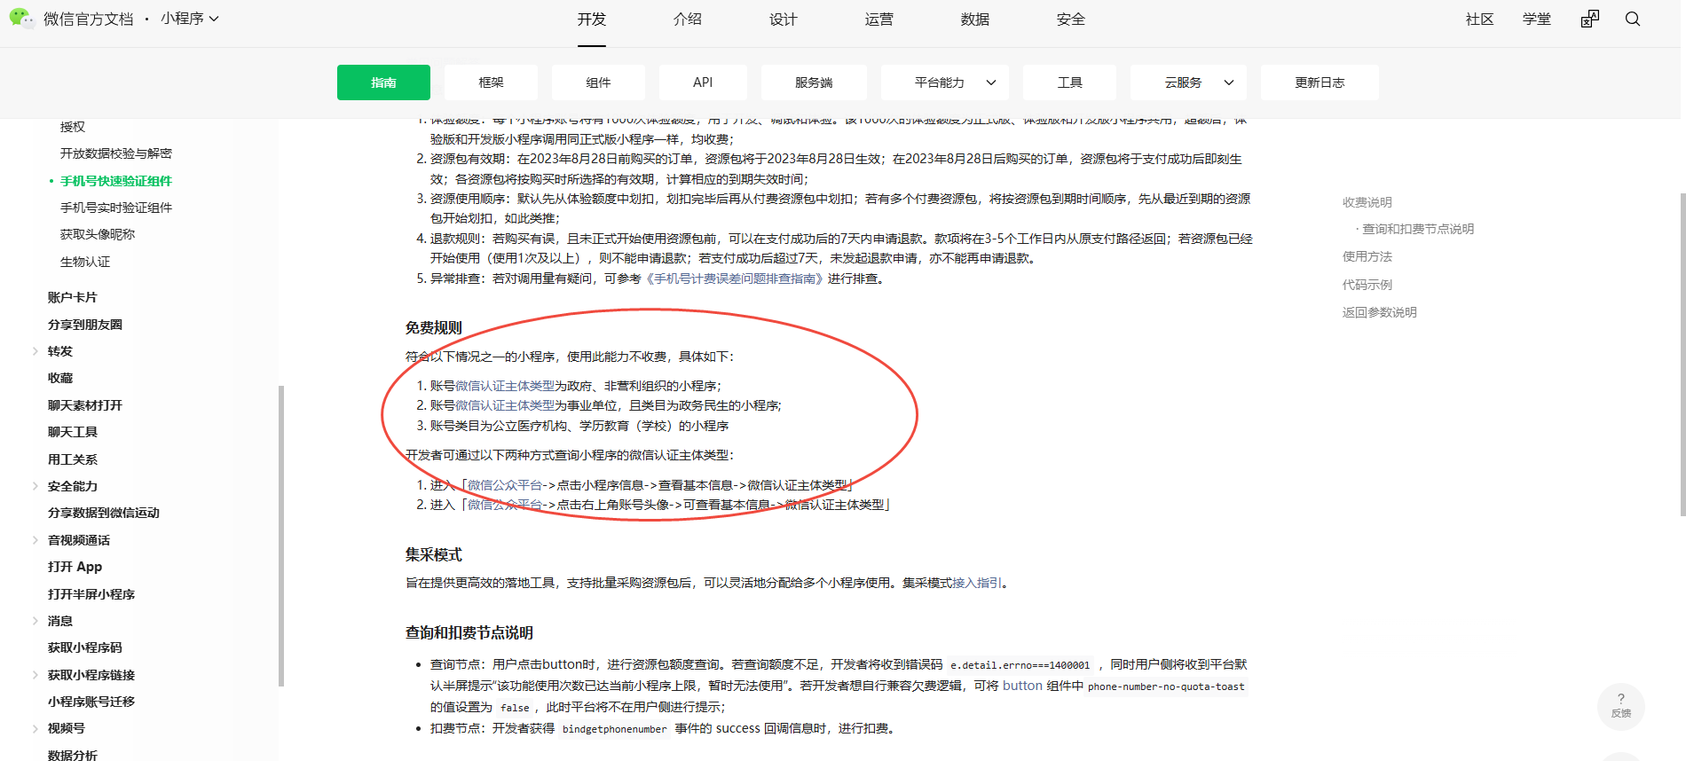The height and width of the screenshot is (761, 1686).
Task: Select the 组件 navigation button
Action: coord(598,82)
